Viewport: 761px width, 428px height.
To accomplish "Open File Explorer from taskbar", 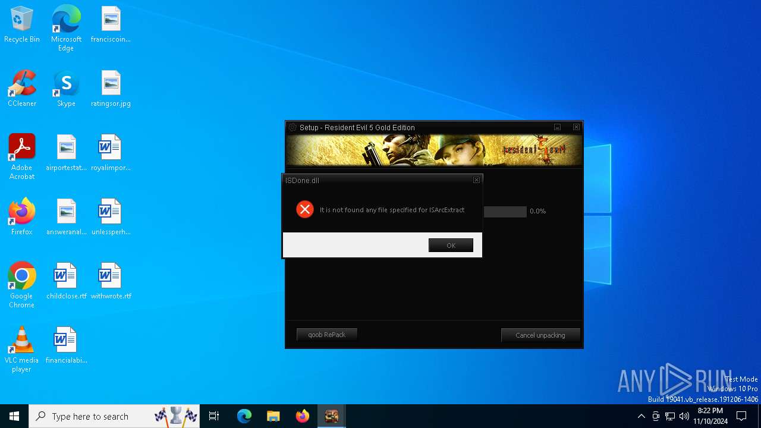I will point(273,416).
